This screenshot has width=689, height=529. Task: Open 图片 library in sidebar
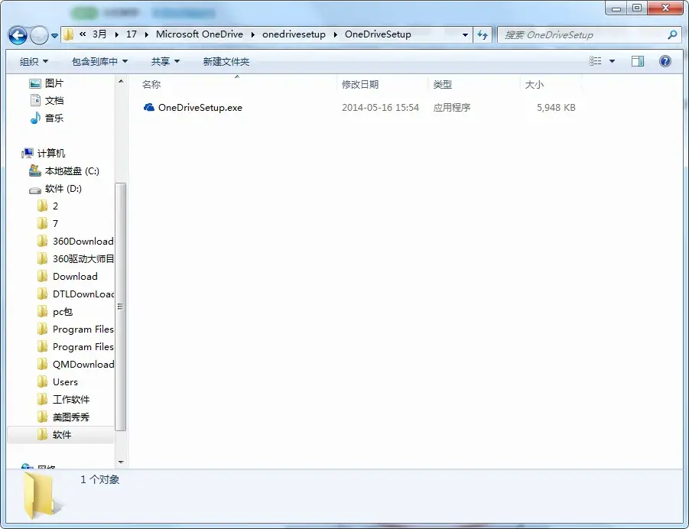(x=54, y=83)
